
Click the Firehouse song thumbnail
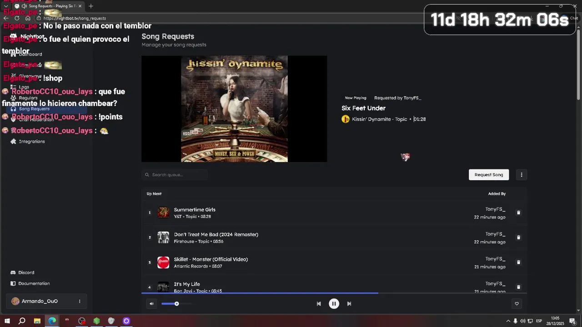163,238
